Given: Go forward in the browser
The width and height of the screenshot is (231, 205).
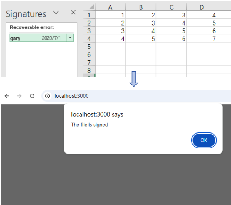Looking at the screenshot, I should point(19,96).
